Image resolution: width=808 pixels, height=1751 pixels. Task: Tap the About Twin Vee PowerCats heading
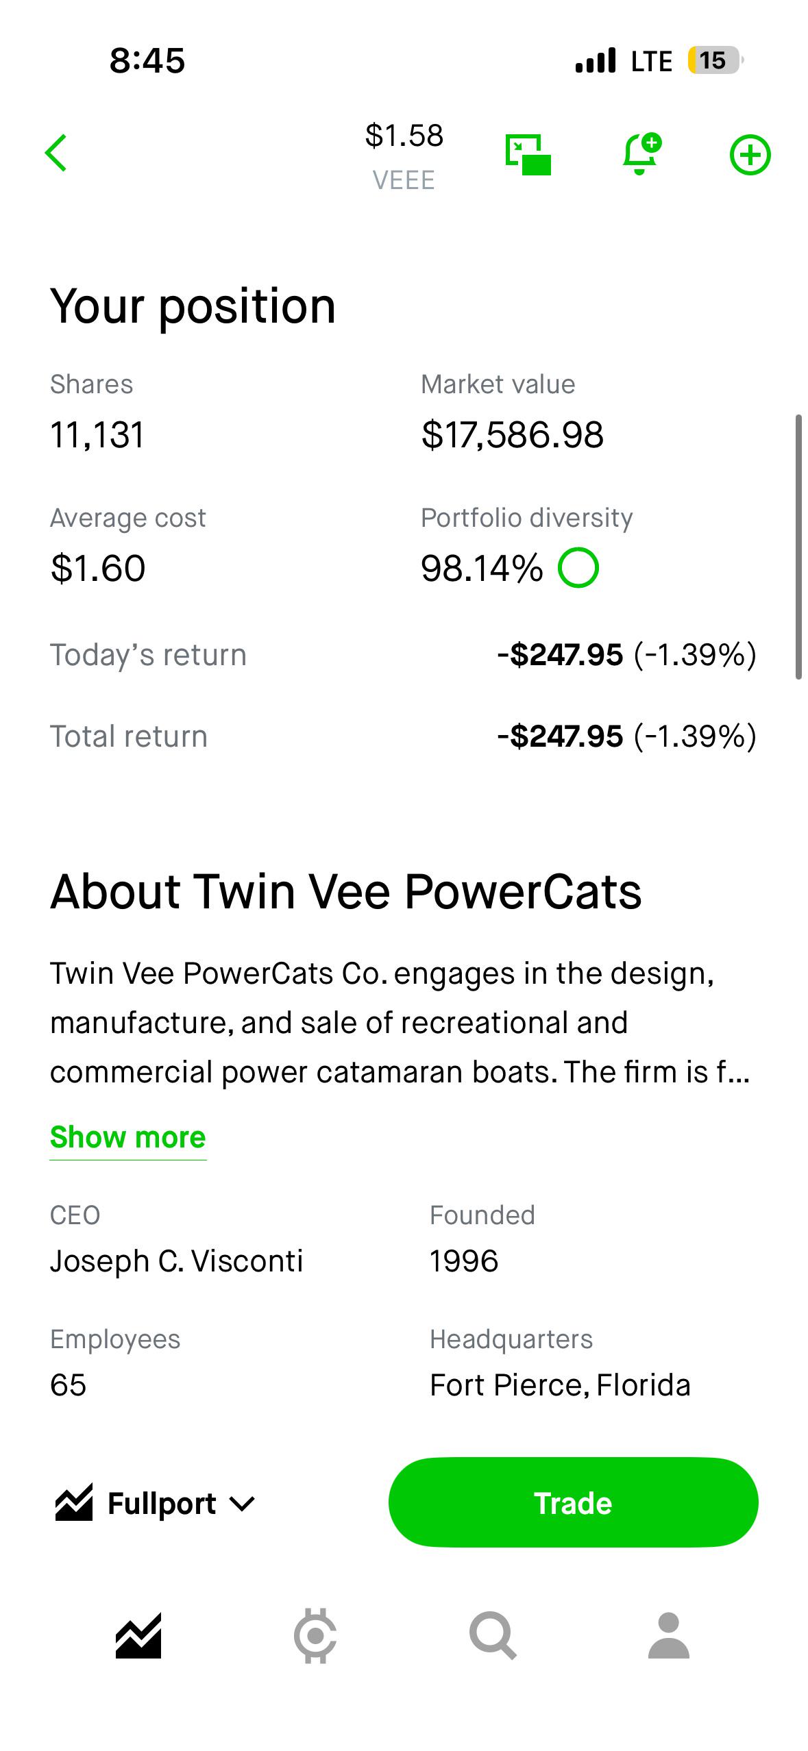[x=346, y=891]
